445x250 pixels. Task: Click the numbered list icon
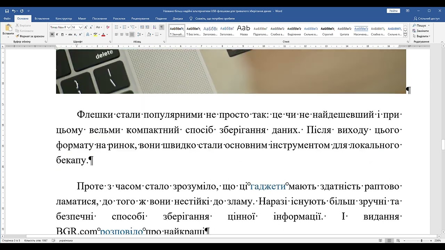[124, 27]
